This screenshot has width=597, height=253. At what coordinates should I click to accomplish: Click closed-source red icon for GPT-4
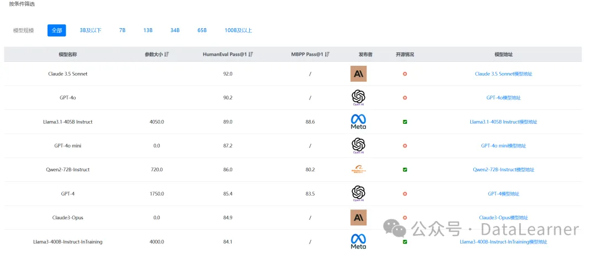(405, 194)
